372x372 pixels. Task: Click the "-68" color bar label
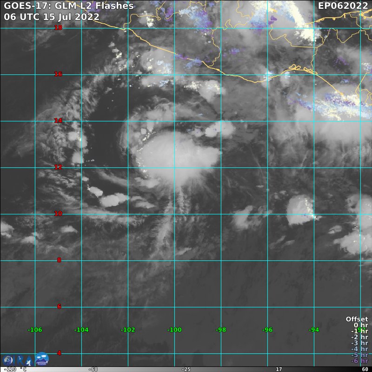click(93, 369)
